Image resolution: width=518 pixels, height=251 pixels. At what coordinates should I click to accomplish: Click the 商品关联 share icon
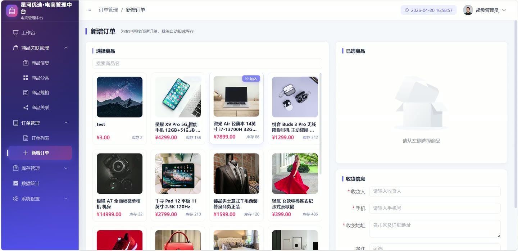point(26,108)
